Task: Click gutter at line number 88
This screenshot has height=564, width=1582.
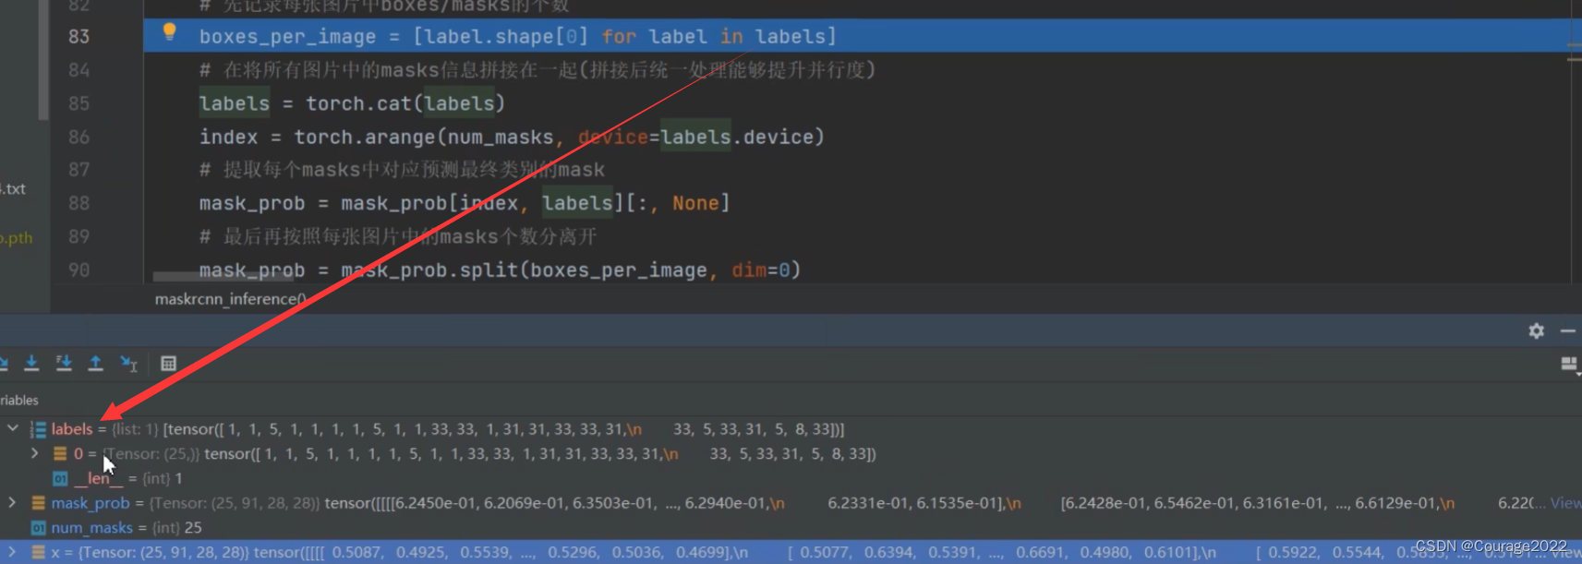Action: pyautogui.click(x=78, y=203)
